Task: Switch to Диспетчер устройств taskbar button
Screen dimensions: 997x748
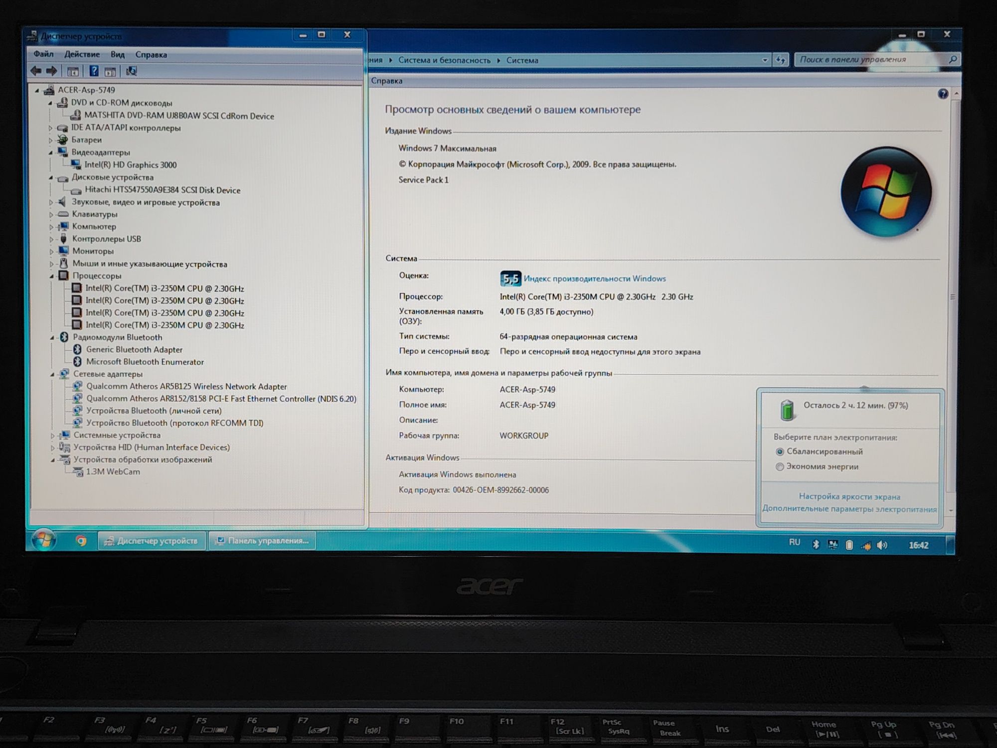Action: tap(152, 541)
